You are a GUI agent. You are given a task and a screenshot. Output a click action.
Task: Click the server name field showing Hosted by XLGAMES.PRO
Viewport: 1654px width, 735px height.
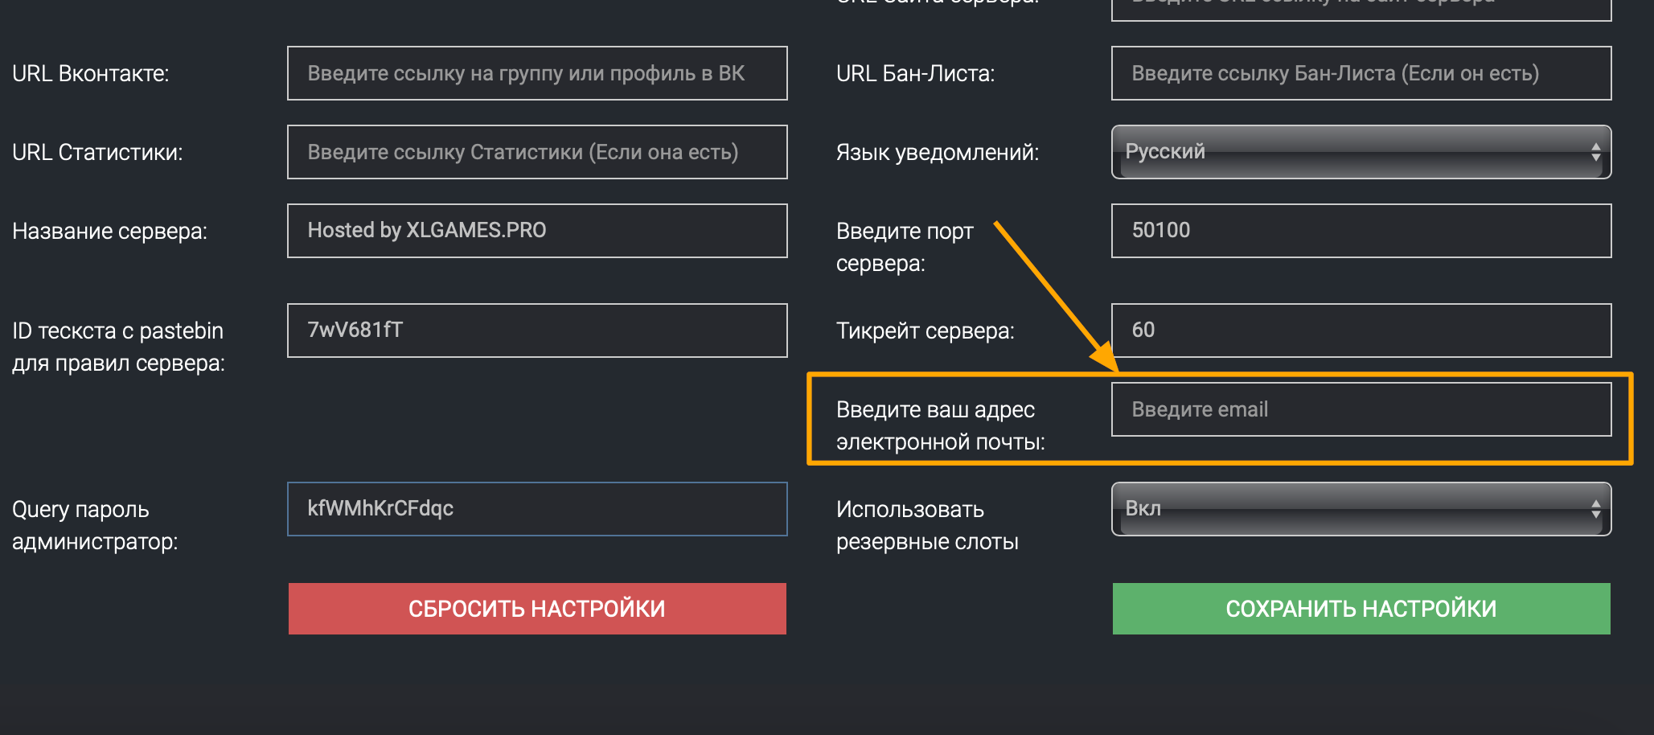[536, 231]
